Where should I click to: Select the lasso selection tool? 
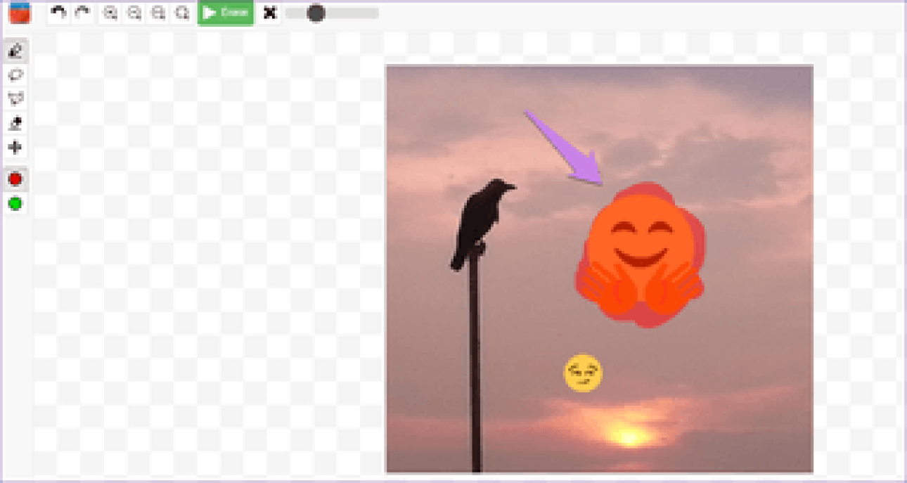[x=15, y=75]
